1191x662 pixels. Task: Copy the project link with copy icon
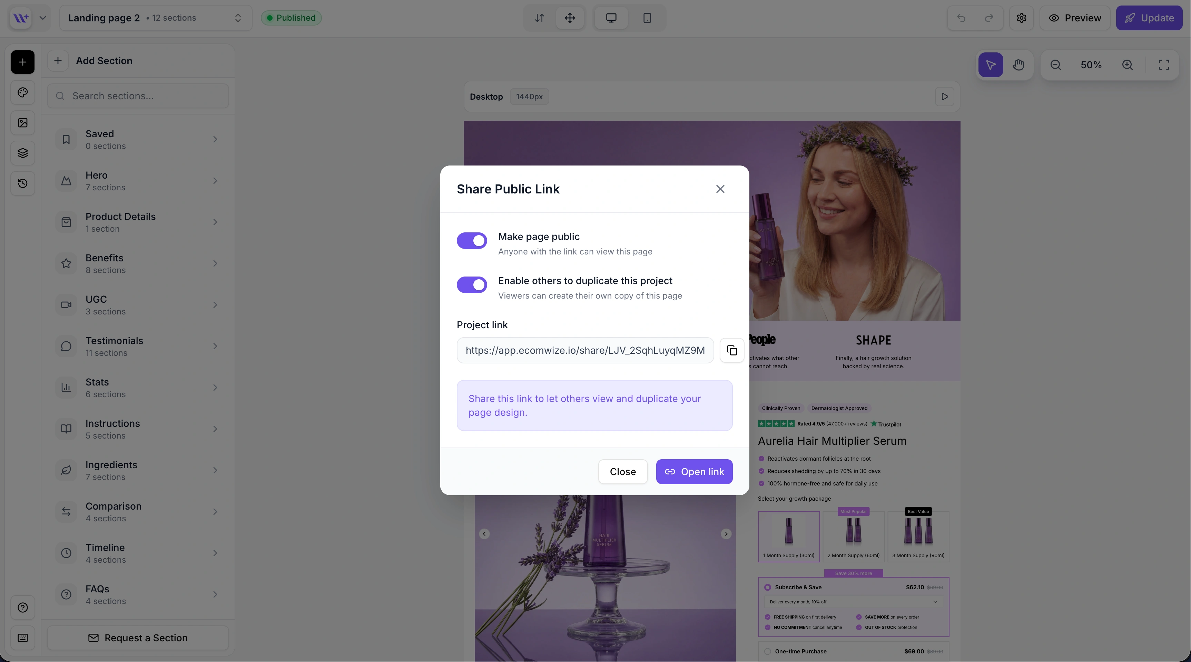pos(731,350)
